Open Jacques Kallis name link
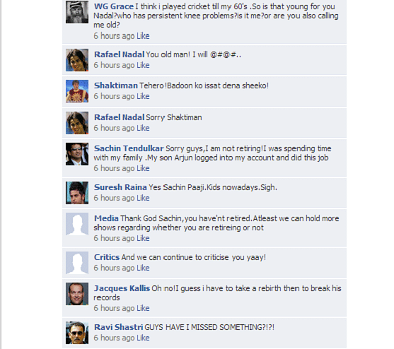This screenshot has height=349, width=394. 122,288
